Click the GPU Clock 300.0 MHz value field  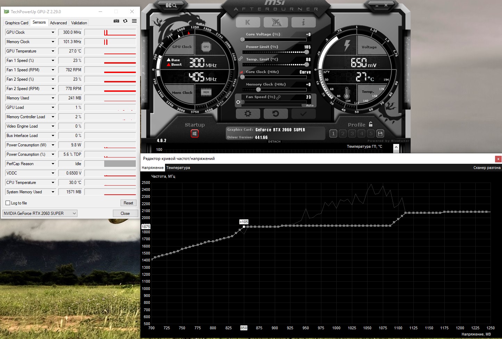(71, 32)
